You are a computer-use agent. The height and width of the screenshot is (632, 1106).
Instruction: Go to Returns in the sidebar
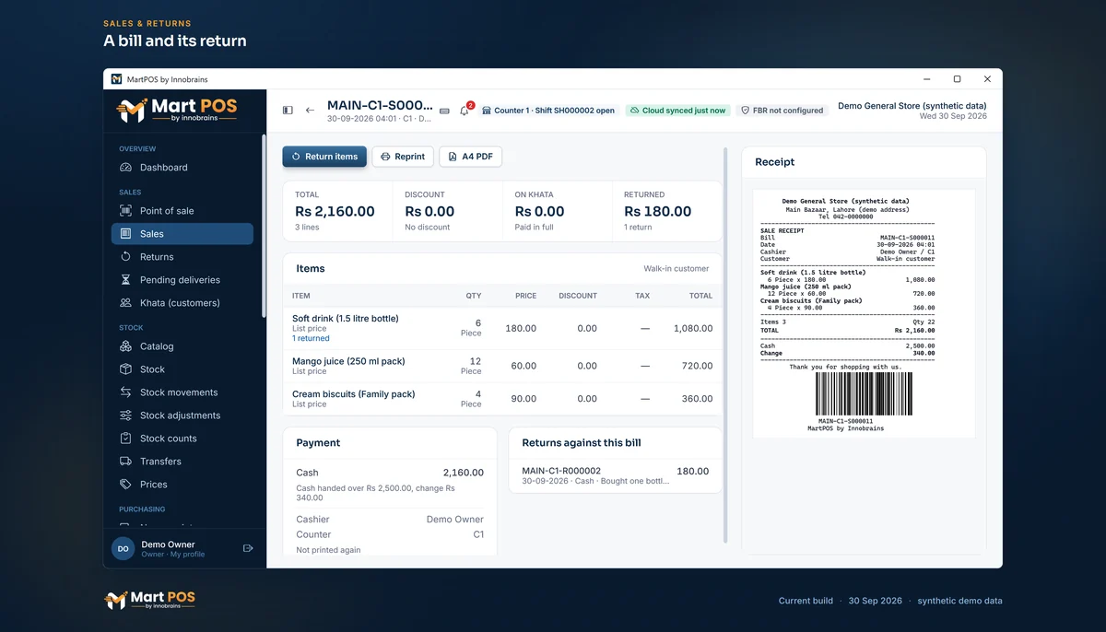[182, 257]
